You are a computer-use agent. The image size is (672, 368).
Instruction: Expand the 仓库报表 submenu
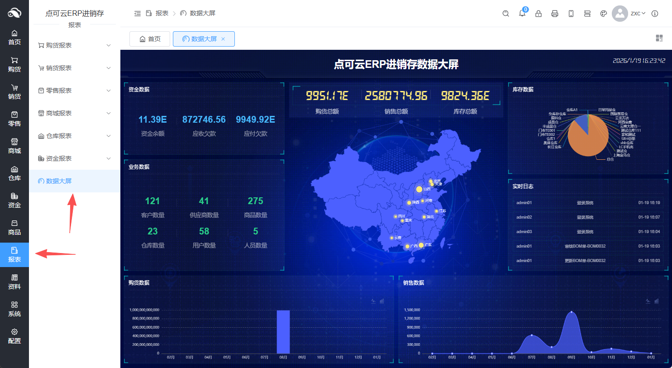point(75,136)
